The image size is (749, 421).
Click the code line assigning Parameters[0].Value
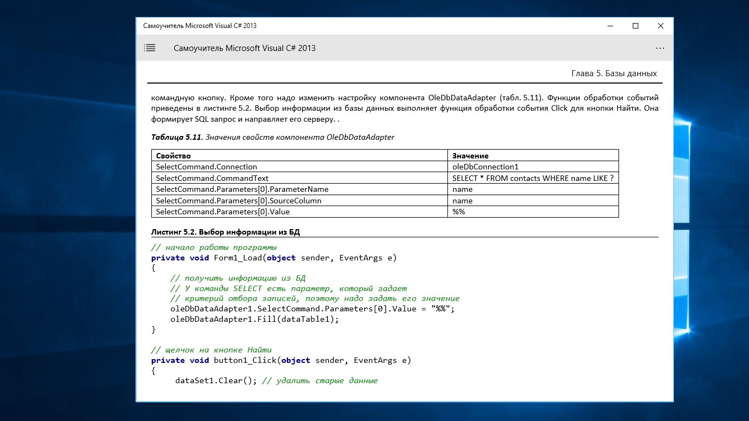(313, 309)
